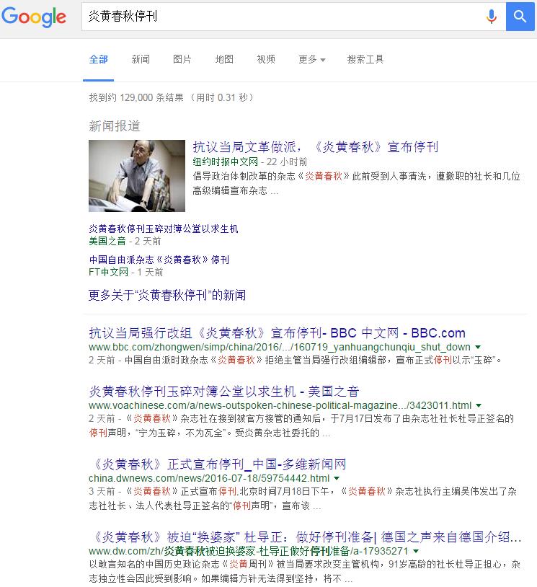Open 搜索工具 options
Screen dimensions: 537x587
(x=365, y=59)
